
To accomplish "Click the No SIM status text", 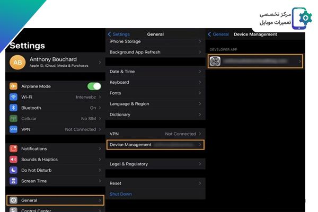I will [x=89, y=119].
